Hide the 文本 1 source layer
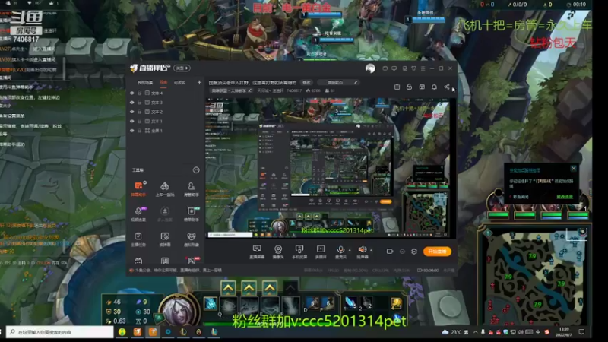The height and width of the screenshot is (342, 608). coord(131,121)
